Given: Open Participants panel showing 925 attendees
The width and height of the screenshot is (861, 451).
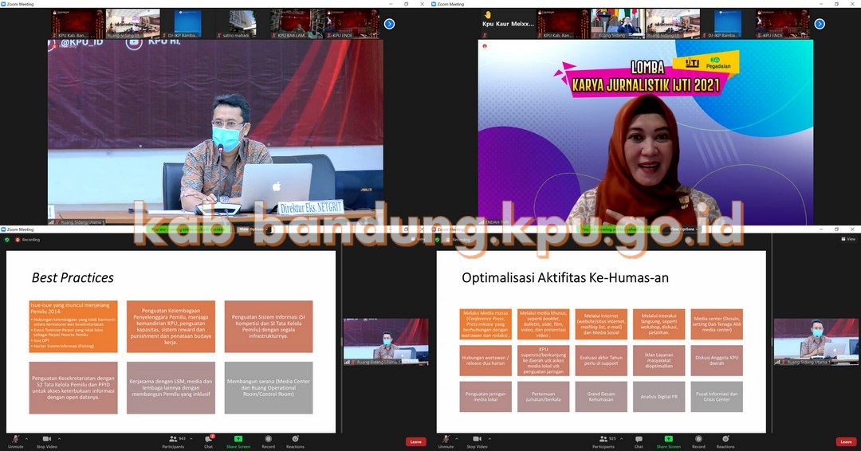Looking at the screenshot, I should click(x=603, y=440).
